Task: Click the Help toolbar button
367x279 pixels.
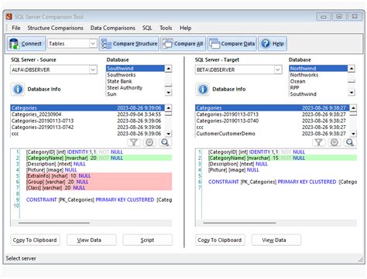Action: pos(273,43)
